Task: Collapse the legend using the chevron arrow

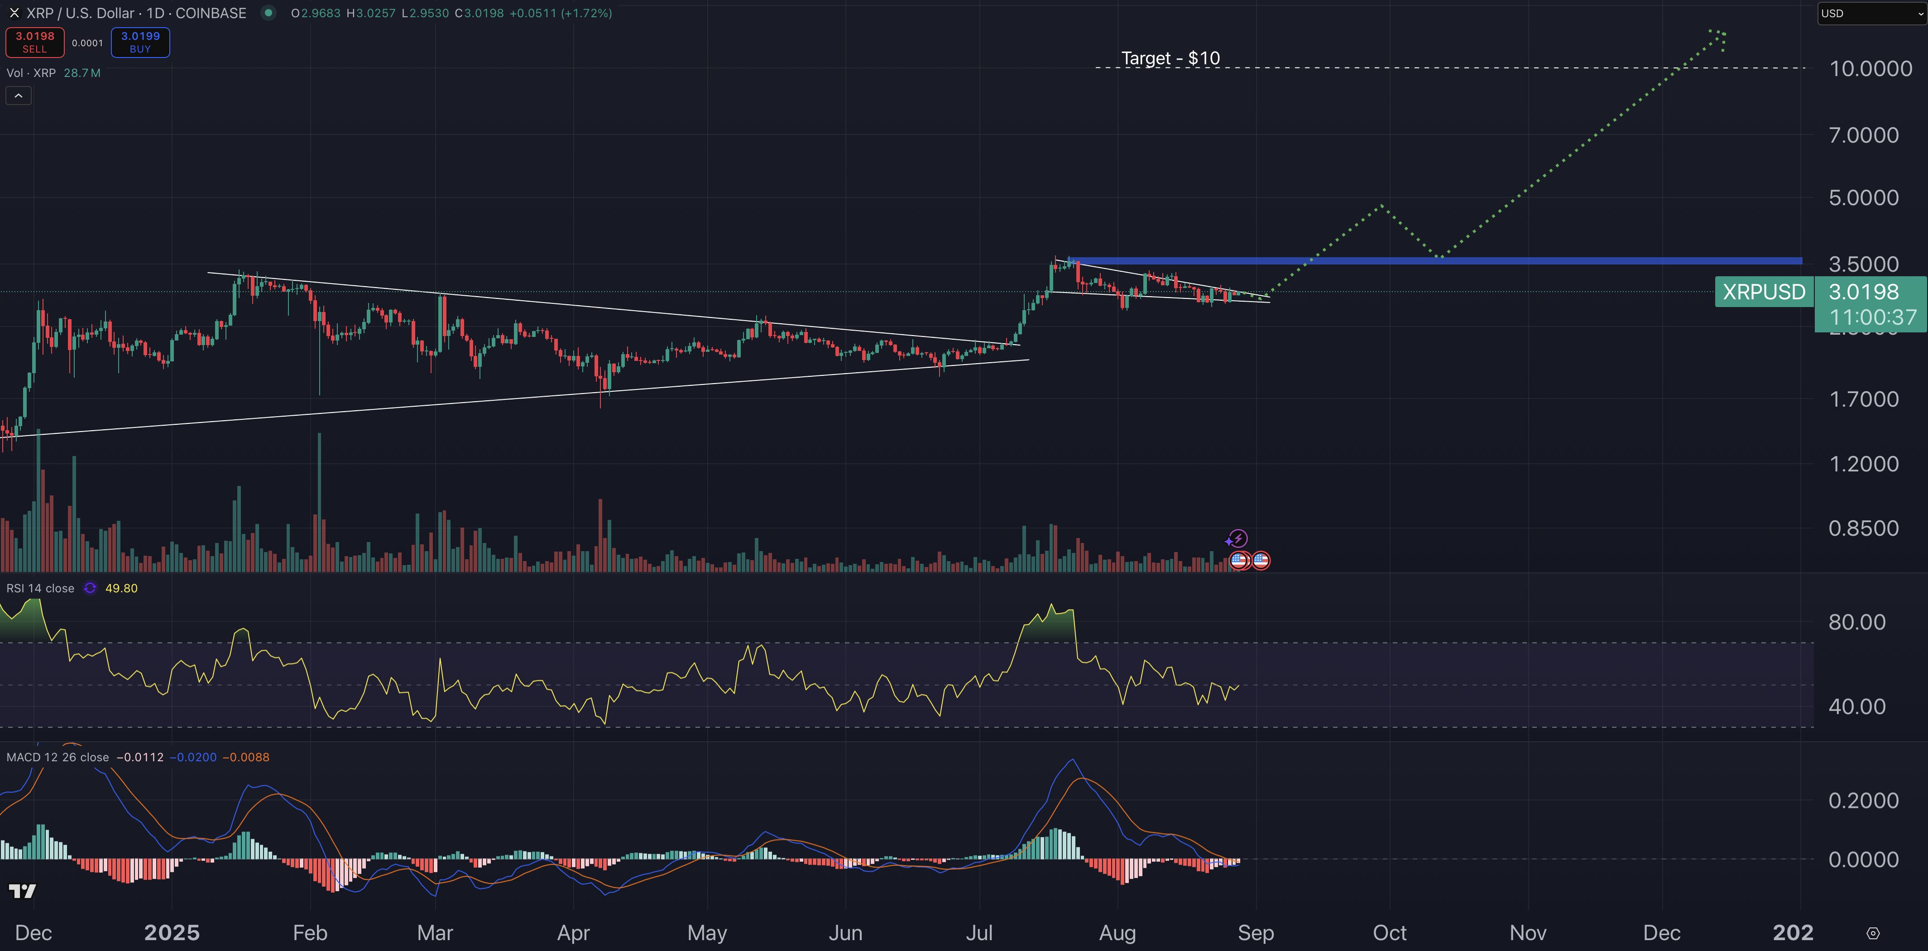Action: [x=18, y=95]
